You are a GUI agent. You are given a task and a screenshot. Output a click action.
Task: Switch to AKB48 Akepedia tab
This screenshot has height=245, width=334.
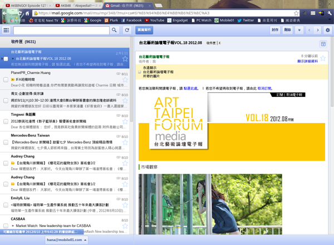pos(78,6)
